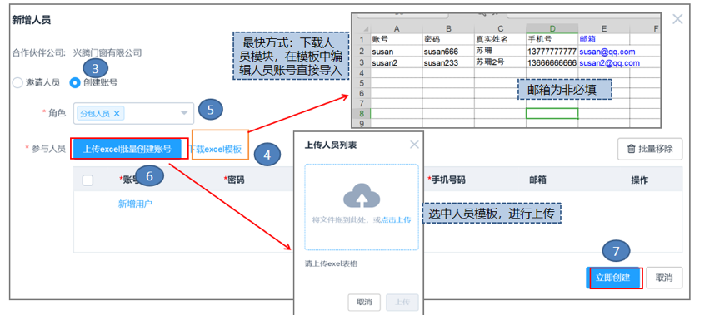Click the file drop zone in upload dialog
The width and height of the screenshot is (720, 315).
[362, 207]
